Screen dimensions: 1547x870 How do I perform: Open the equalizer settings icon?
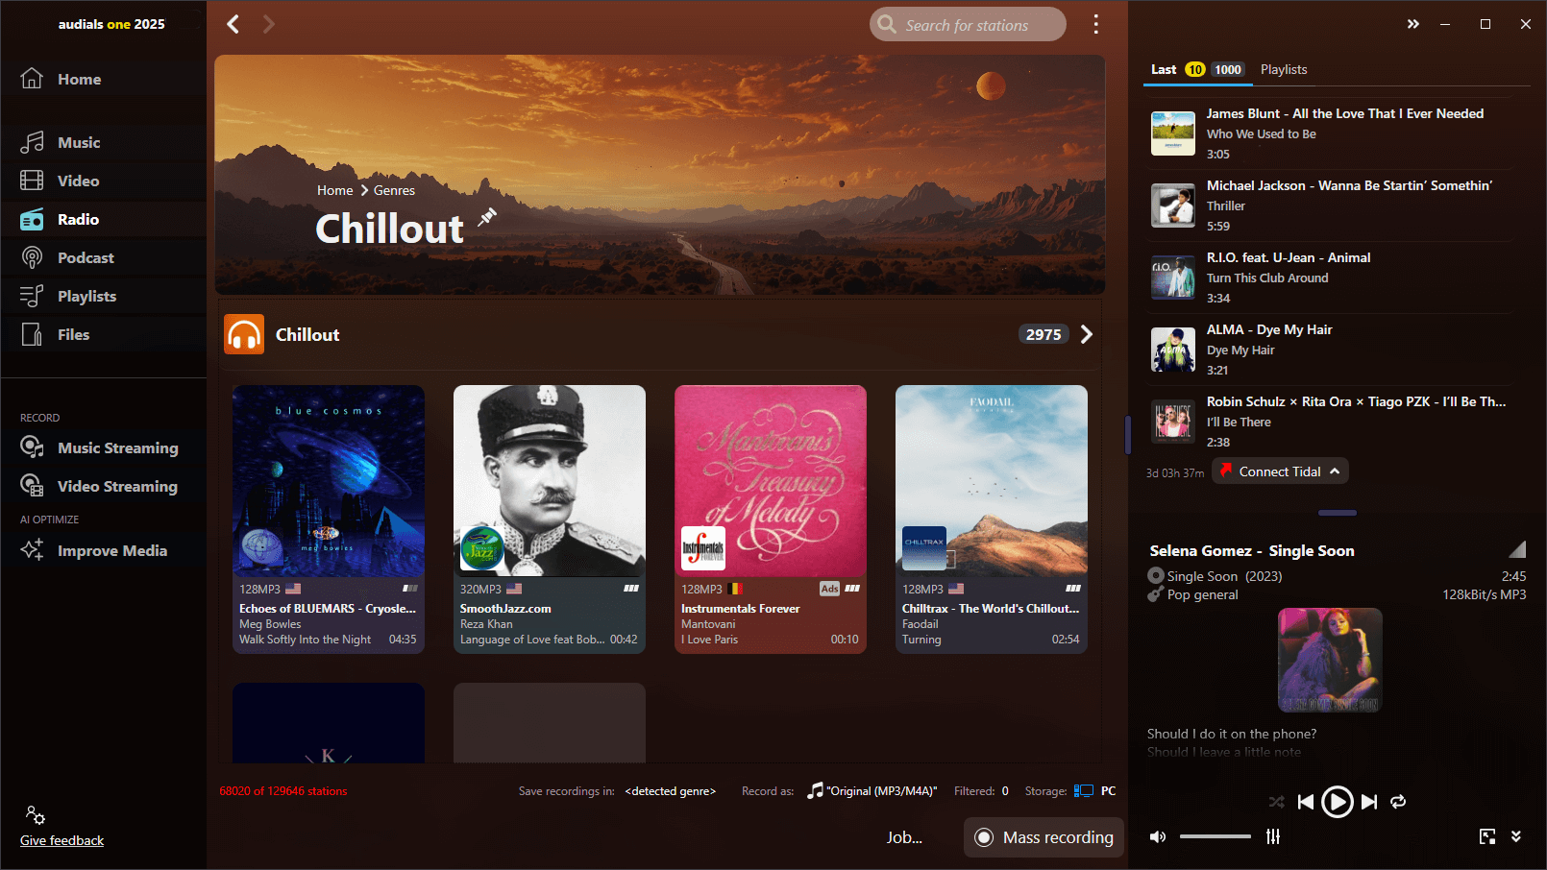1273,836
